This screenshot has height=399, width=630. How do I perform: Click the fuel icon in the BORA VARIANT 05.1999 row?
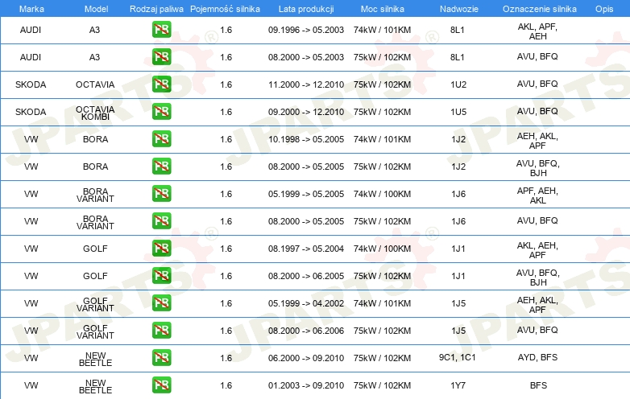(161, 193)
